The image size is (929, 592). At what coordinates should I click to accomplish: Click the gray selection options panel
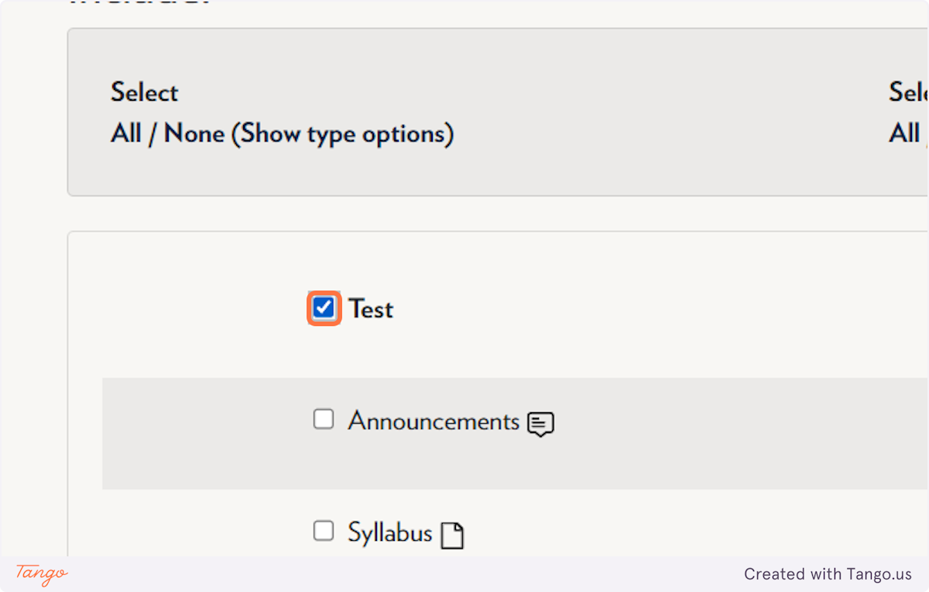pos(498,112)
